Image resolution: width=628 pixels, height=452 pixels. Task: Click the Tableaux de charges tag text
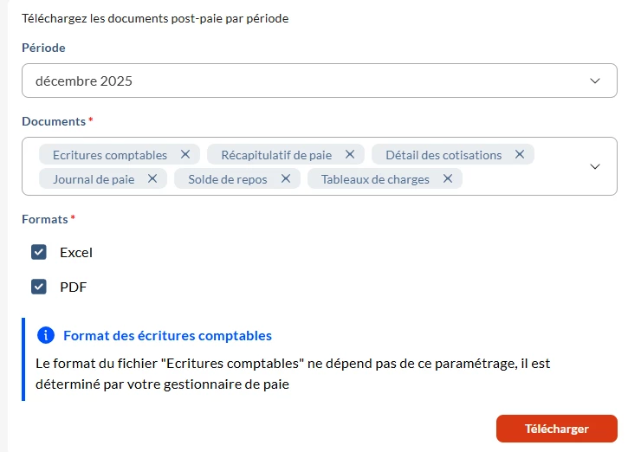point(375,179)
